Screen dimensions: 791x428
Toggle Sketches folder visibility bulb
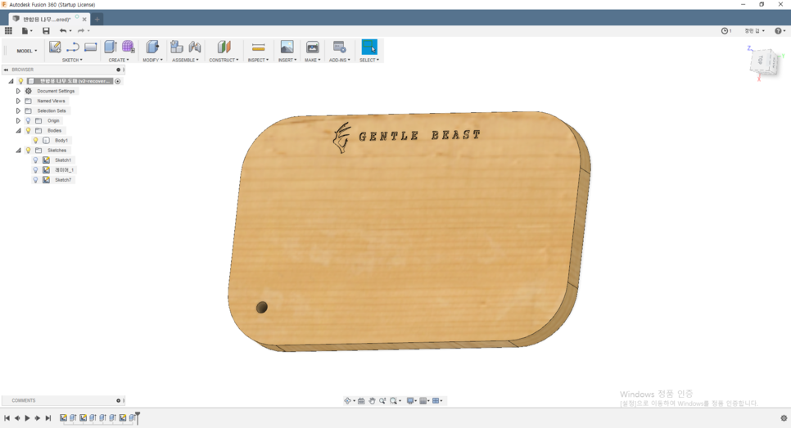click(x=28, y=151)
